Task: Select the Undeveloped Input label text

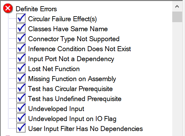Action: pyautogui.click(x=56, y=109)
